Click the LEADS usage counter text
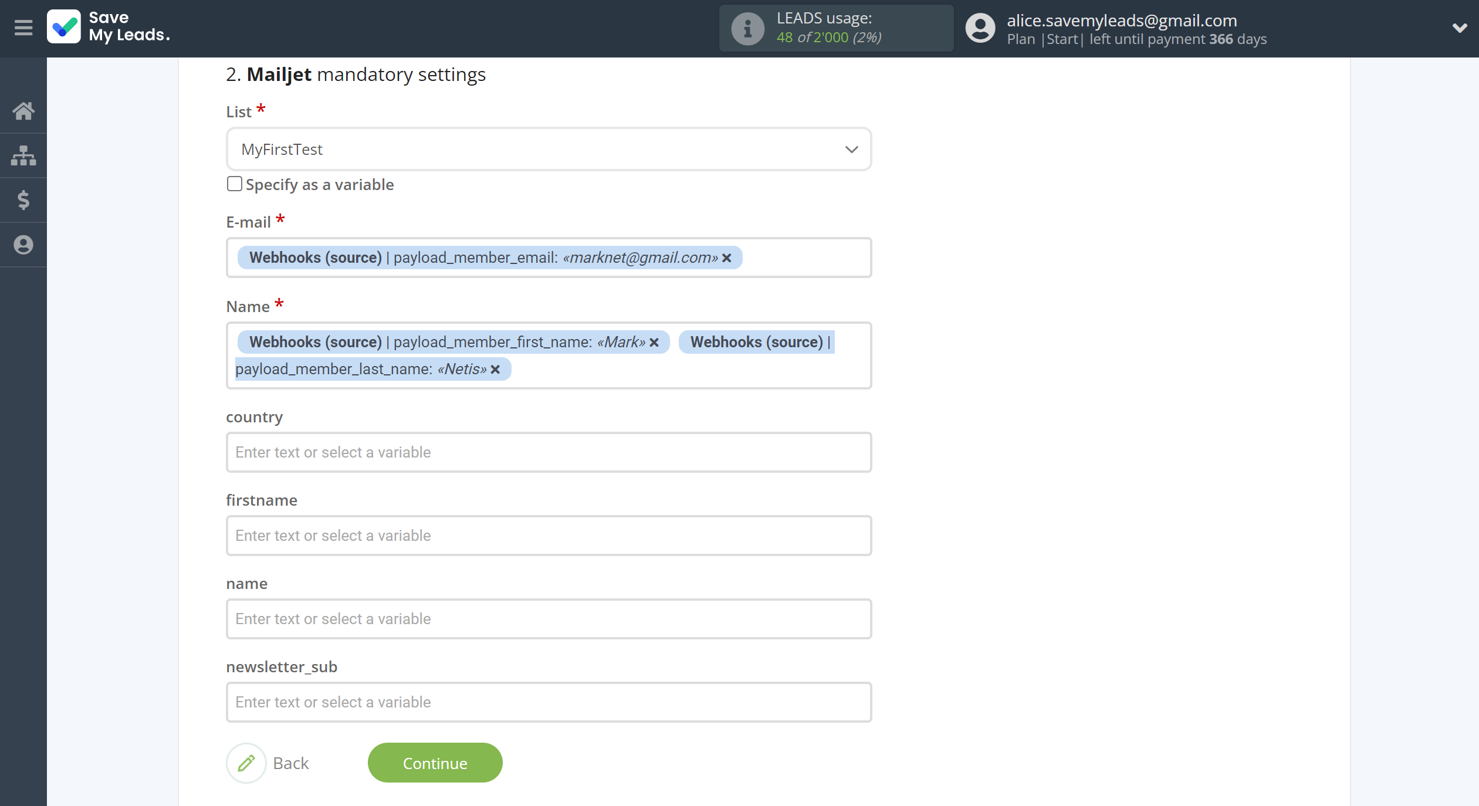This screenshot has height=806, width=1479. tap(828, 38)
